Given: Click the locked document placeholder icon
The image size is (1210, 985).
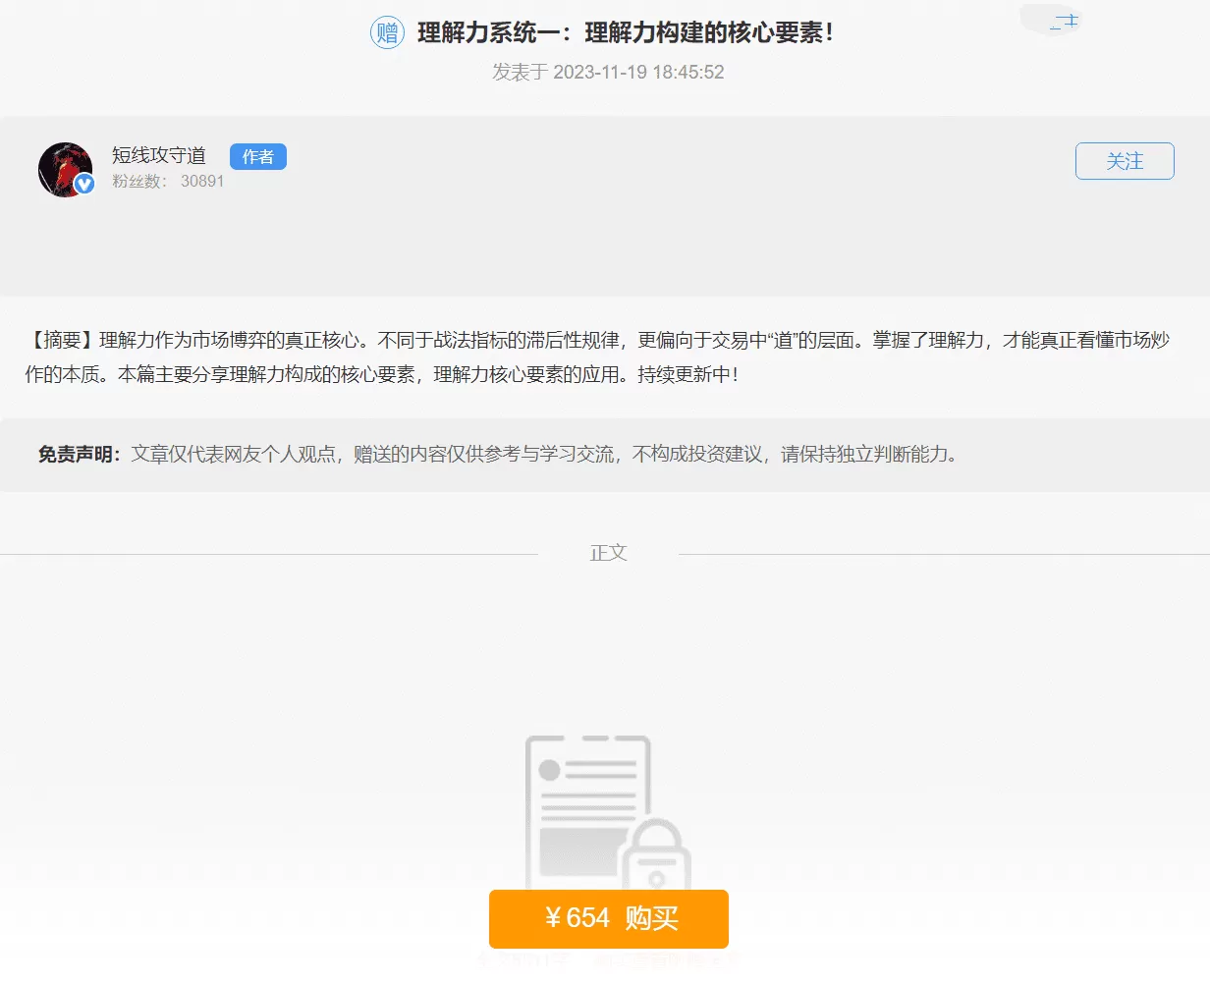Looking at the screenshot, I should point(586,805).
